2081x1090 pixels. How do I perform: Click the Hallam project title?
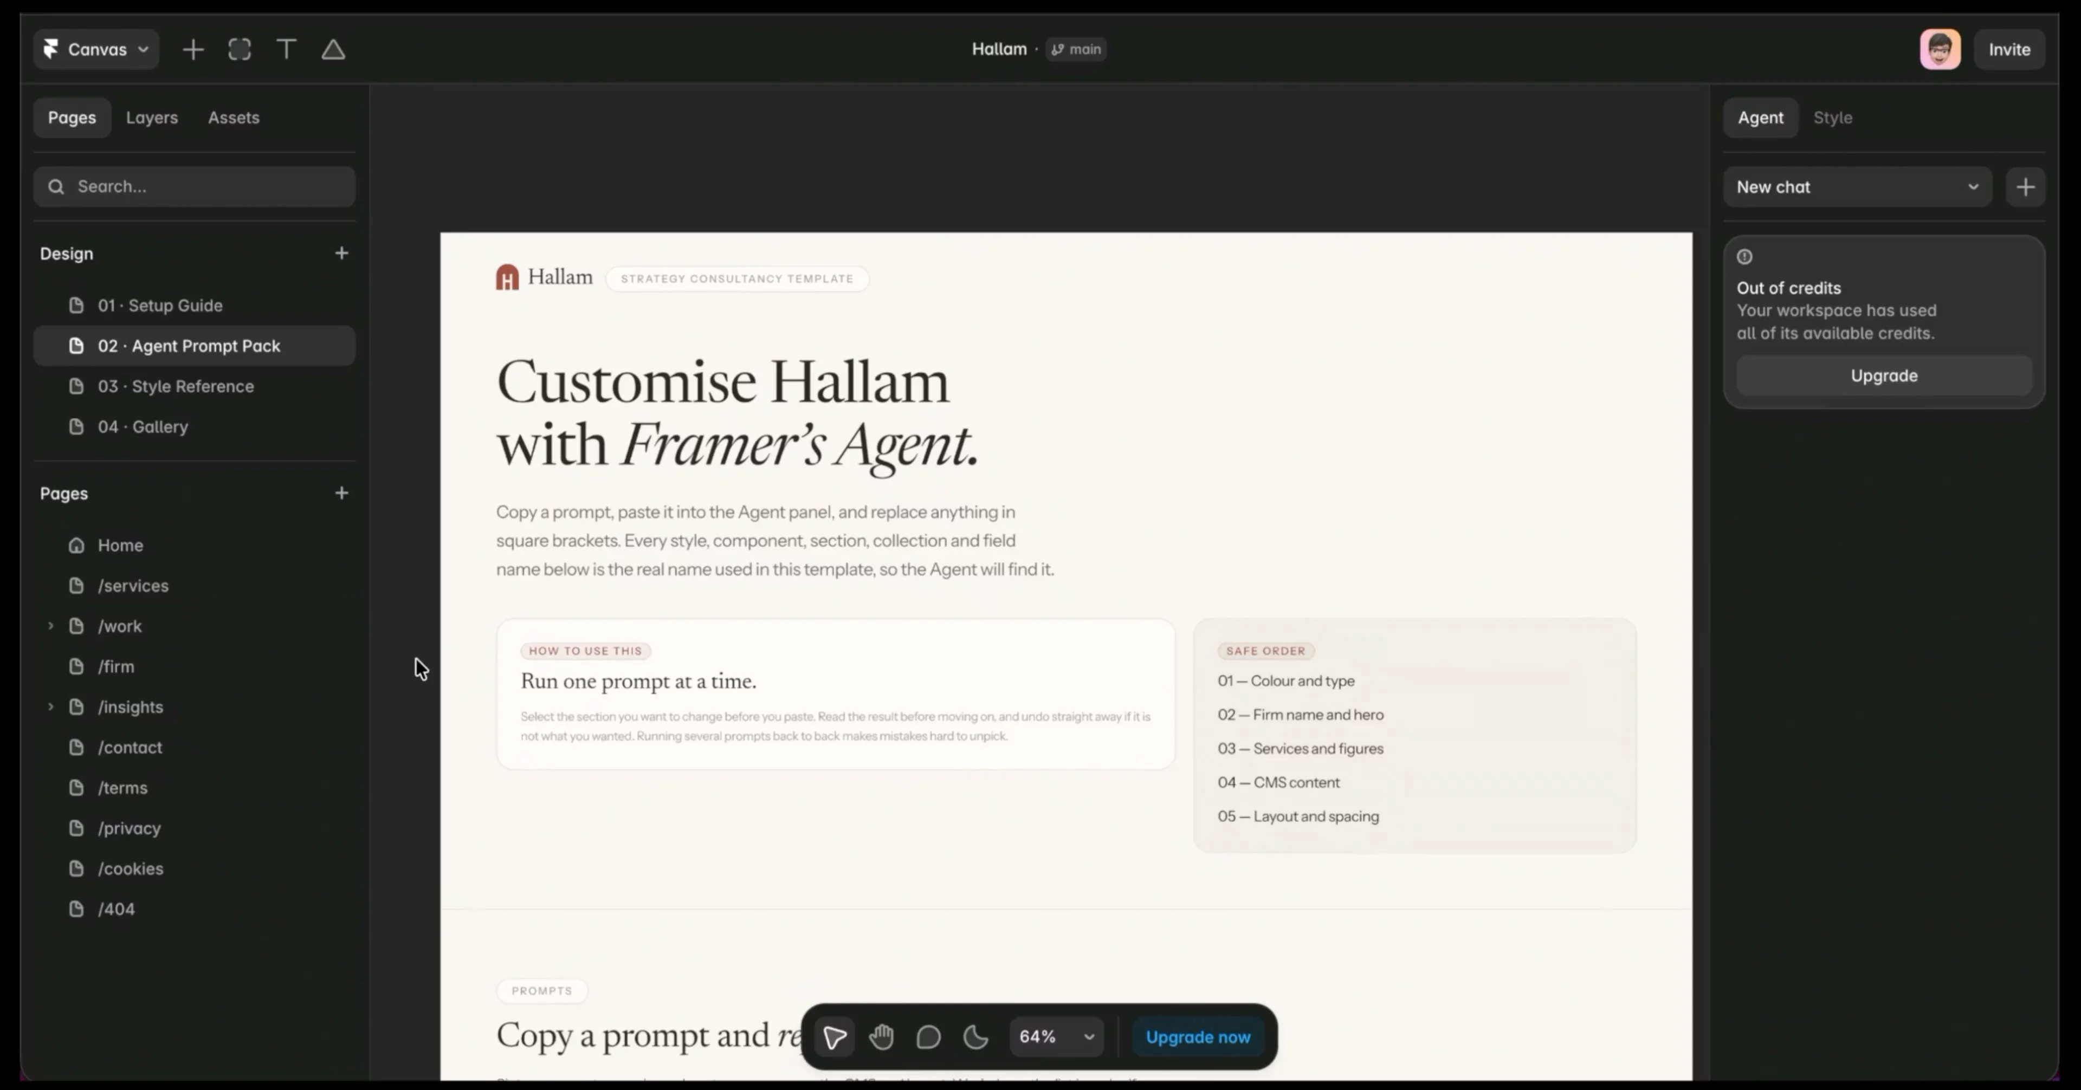click(998, 49)
